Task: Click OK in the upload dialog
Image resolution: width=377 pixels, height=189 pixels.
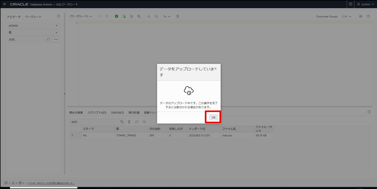Action: [213, 117]
